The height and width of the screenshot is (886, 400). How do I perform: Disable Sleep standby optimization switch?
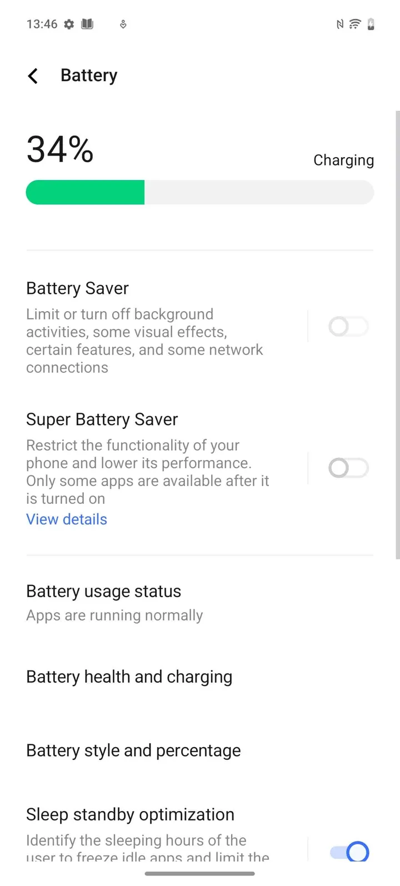(349, 852)
